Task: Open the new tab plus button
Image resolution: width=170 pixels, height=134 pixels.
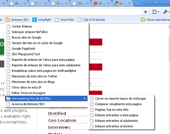Action: coord(137,3)
